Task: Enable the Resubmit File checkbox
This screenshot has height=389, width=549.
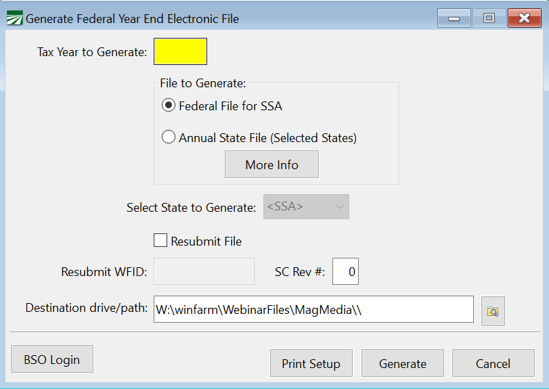Action: pyautogui.click(x=160, y=241)
